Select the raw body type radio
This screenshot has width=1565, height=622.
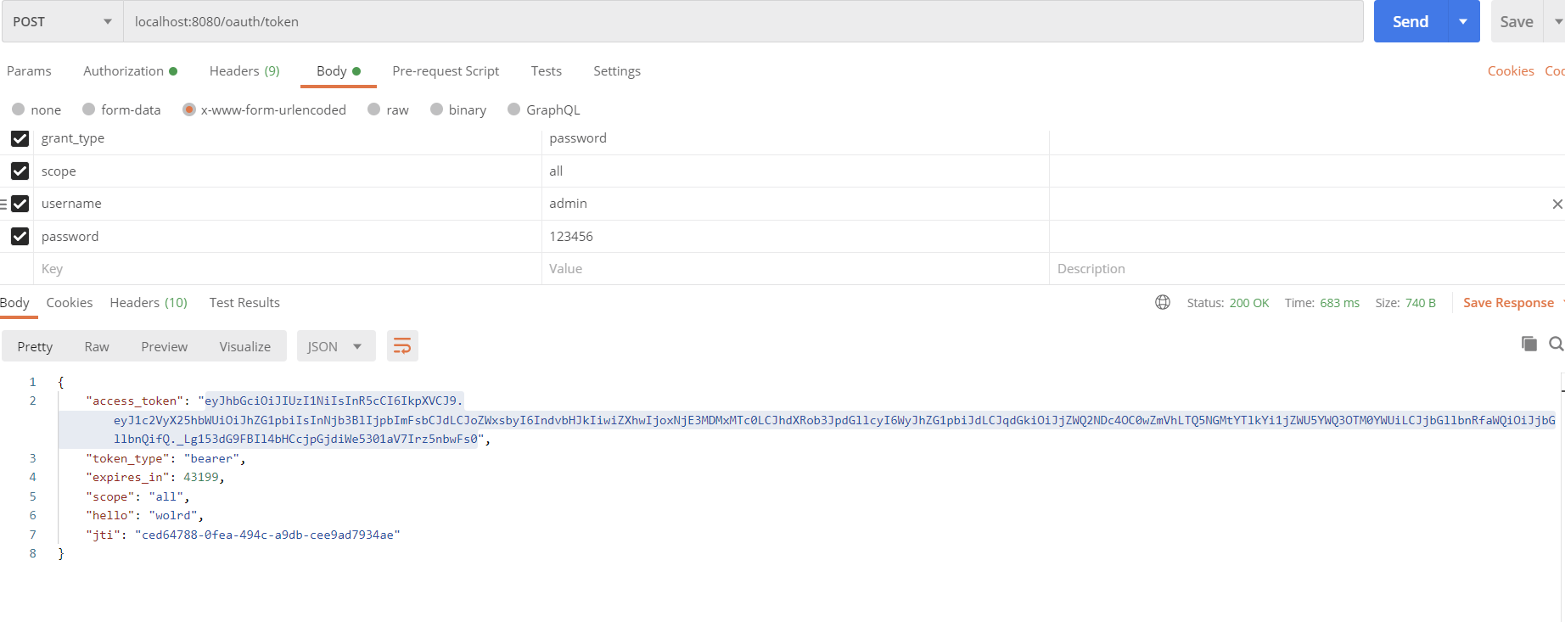(374, 109)
